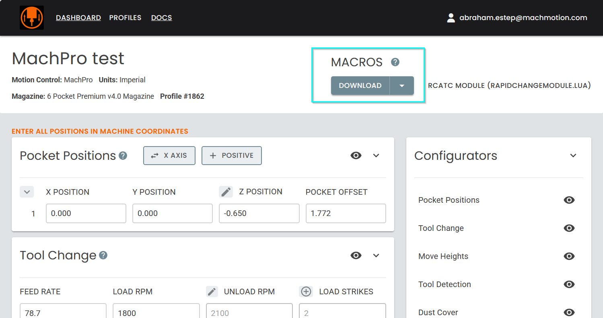Open the Download split-button dropdown arrow
This screenshot has height=318, width=603.
(402, 86)
